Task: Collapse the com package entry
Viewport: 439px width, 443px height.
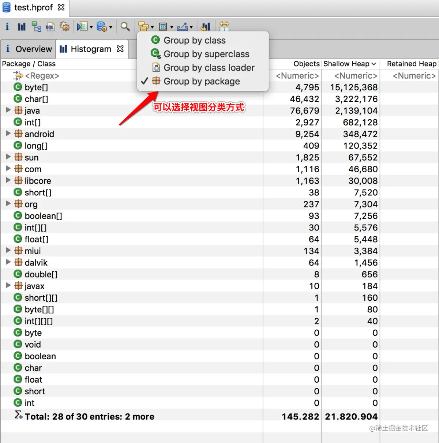Action: coord(8,169)
